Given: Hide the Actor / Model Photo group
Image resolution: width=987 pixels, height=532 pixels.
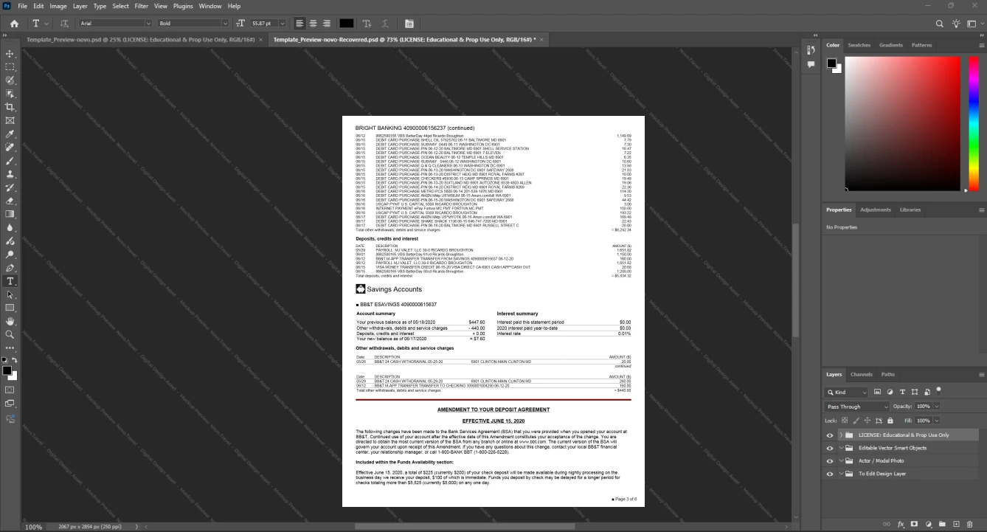Looking at the screenshot, I should [x=830, y=461].
